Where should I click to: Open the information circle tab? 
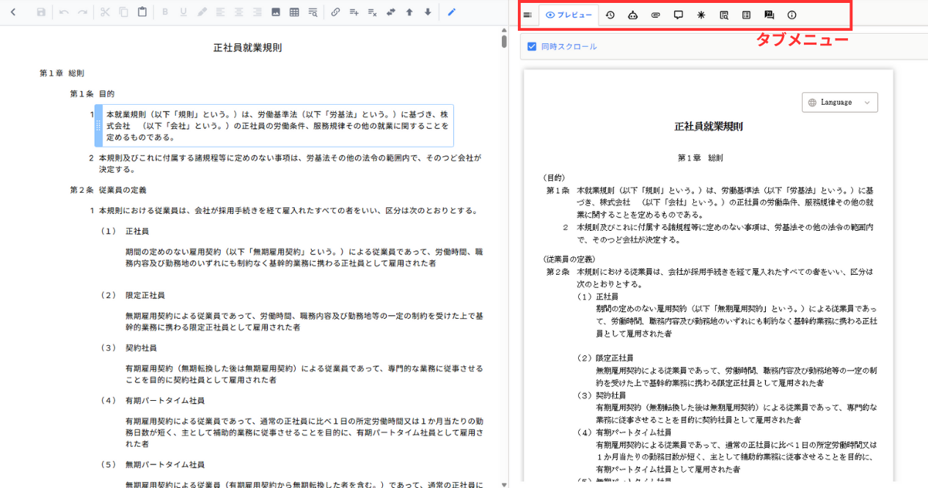792,15
